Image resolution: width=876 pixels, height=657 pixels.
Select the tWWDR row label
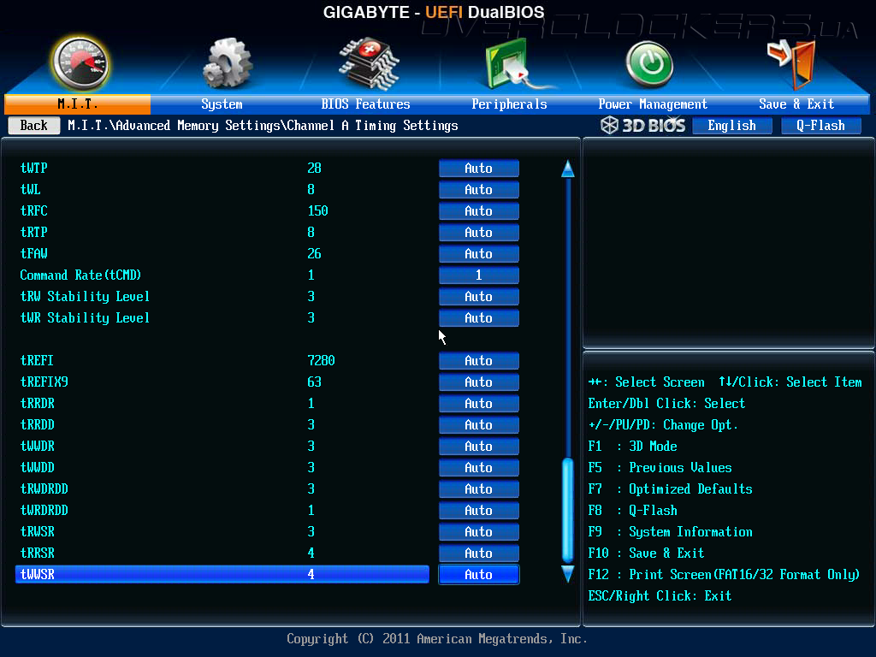click(38, 446)
